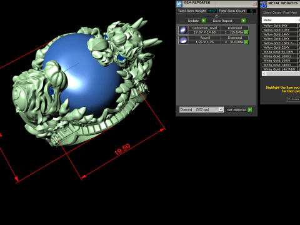Screen dimensions: 300x225
Task: Select Yellow Gold: 22KY in the metal list
Action: [x=279, y=47]
